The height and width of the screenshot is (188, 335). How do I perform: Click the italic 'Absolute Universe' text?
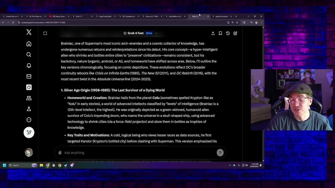pyautogui.click(x=111, y=79)
